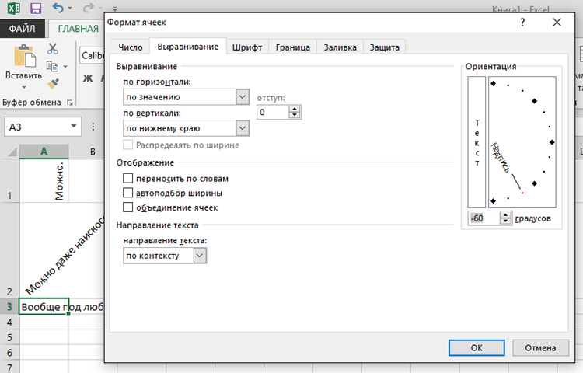Click the Save floppy disk icon
This screenshot has width=583, height=373.
pos(36,9)
